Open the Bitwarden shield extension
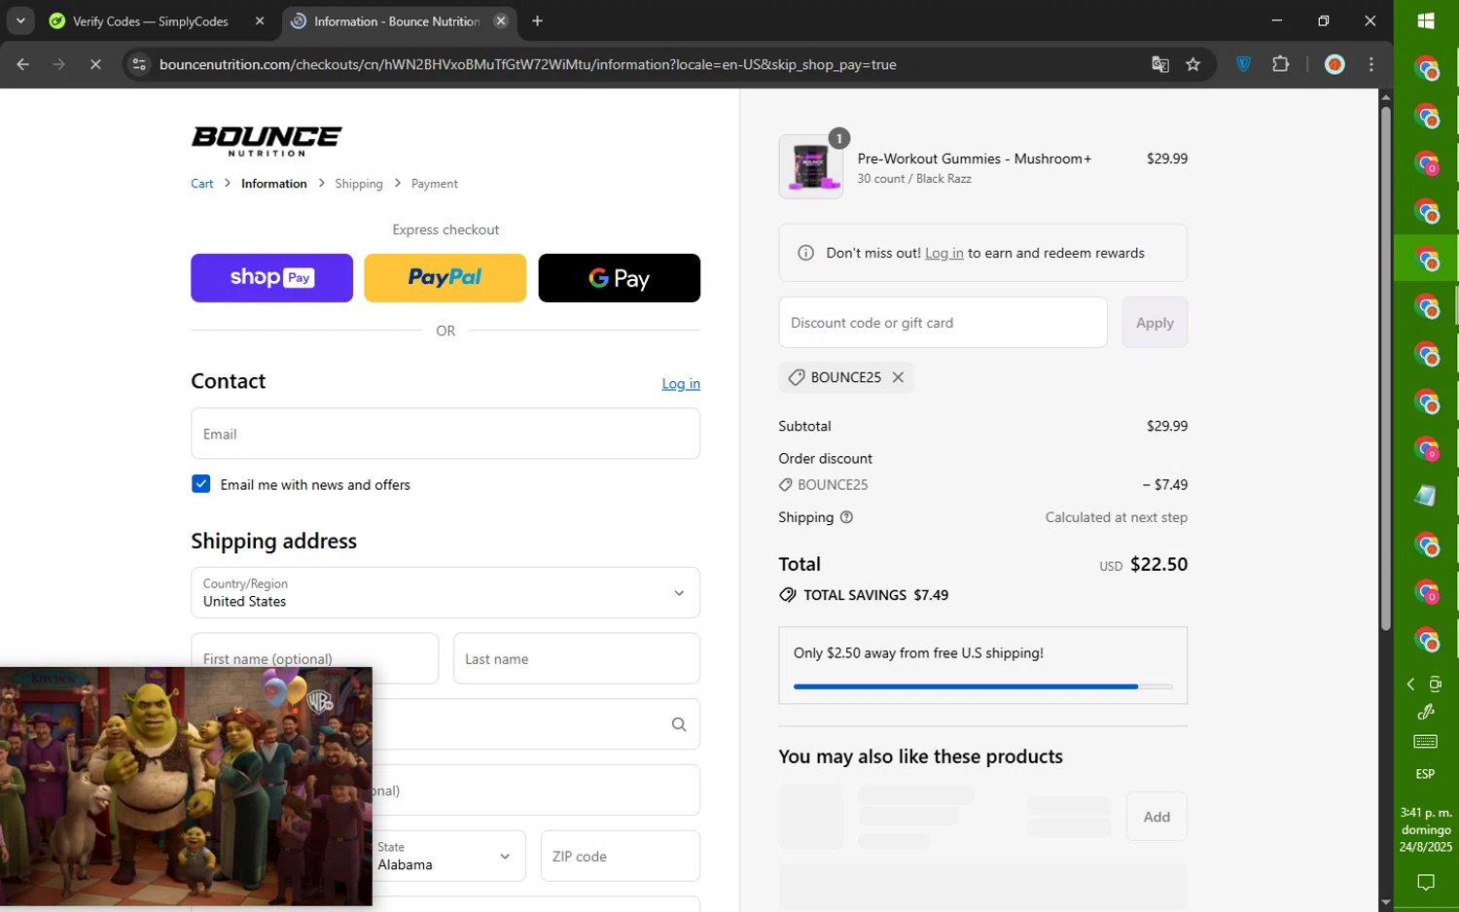 click(1243, 64)
